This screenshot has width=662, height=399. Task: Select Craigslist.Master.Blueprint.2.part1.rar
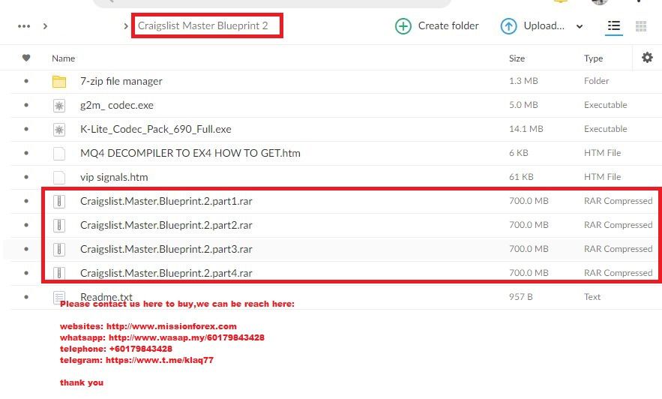[166, 202]
